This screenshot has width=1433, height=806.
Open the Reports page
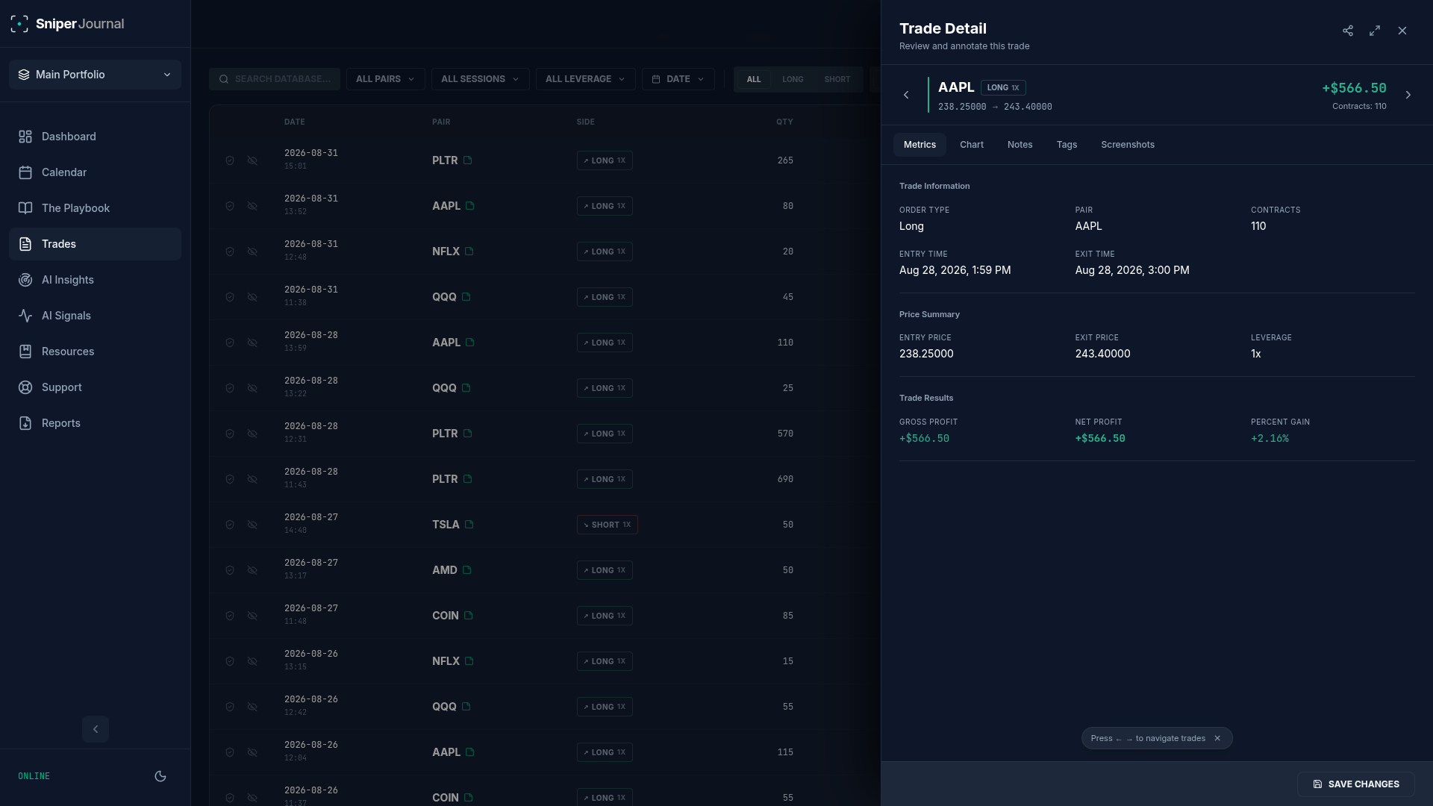[95, 423]
